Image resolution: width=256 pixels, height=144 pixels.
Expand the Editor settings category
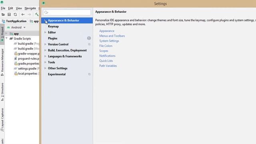45,32
